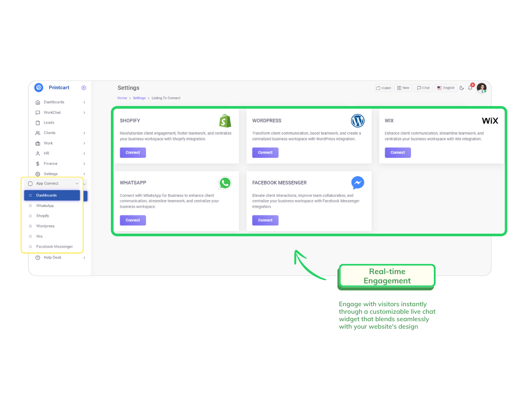Open the Wallet button in header
528x396 pixels.
(x=384, y=88)
